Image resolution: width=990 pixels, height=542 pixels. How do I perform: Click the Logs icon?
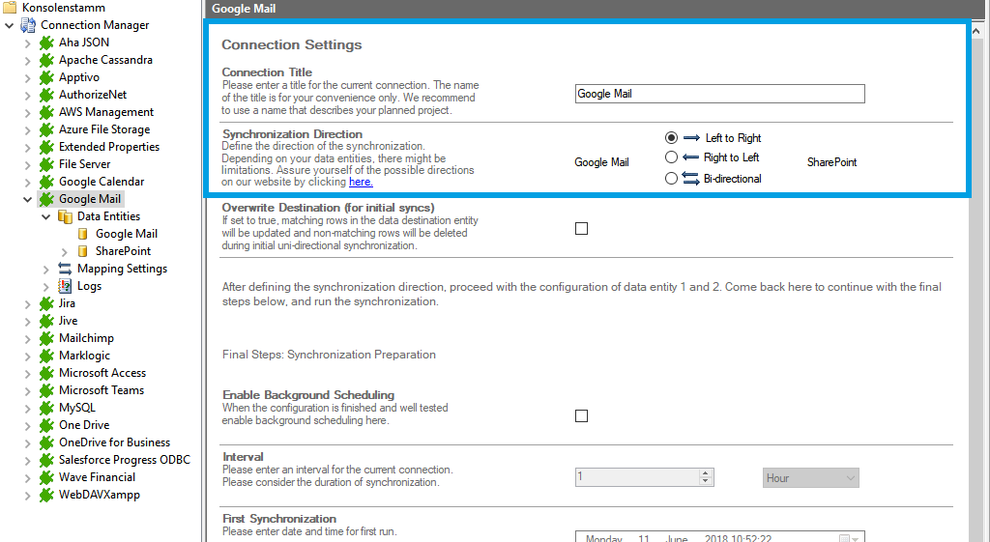[65, 286]
